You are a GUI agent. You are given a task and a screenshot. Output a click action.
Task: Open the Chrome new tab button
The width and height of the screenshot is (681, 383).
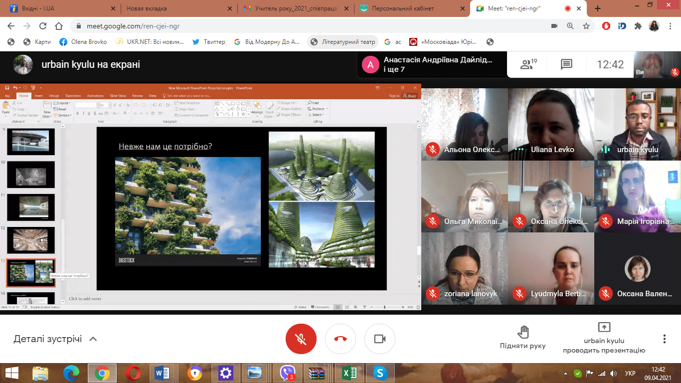598,8
